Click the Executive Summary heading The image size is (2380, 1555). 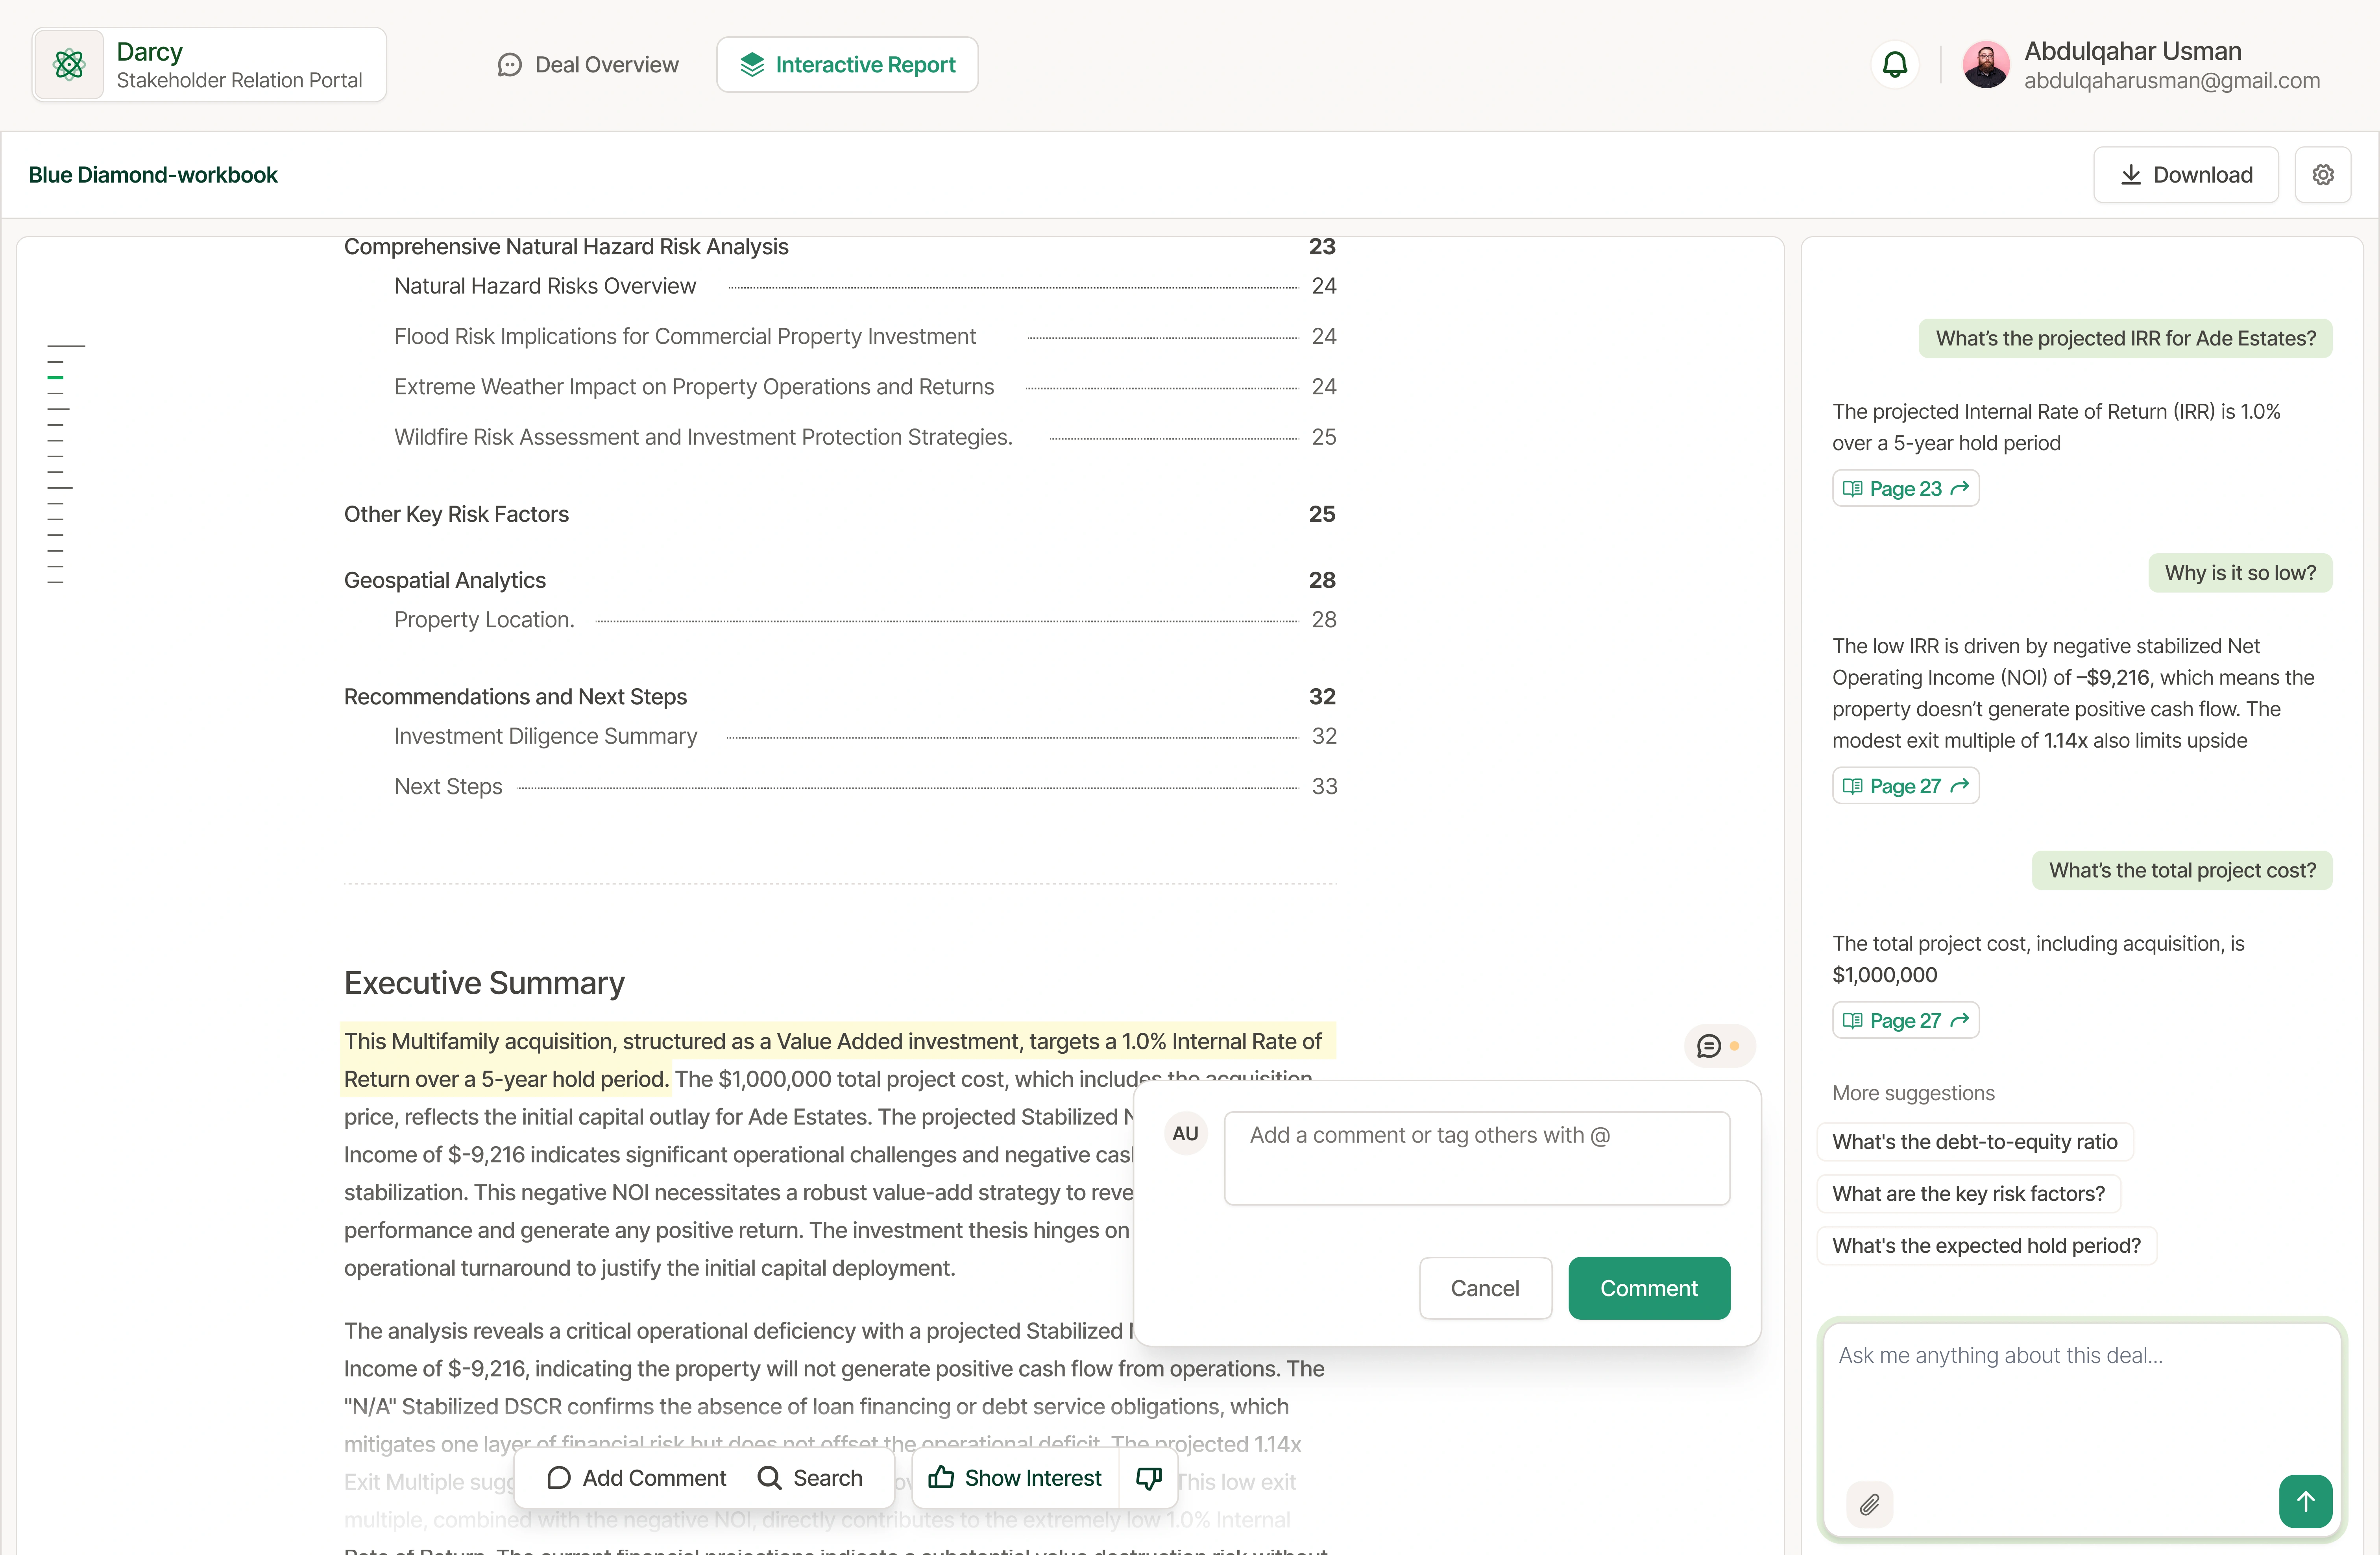click(484, 982)
